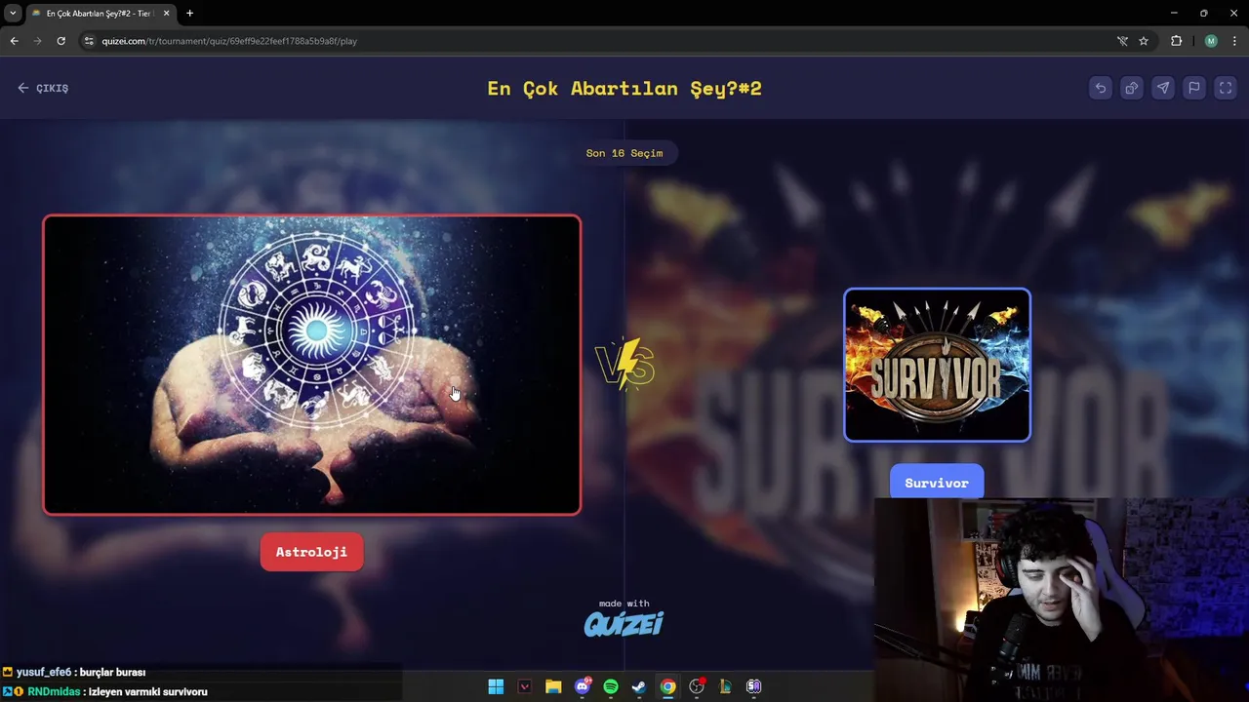The image size is (1249, 702).
Task: Open the tab search dropdown arrow
Action: (13, 14)
